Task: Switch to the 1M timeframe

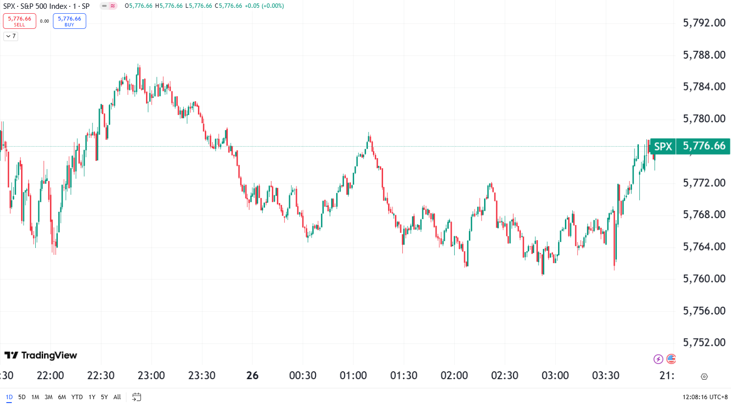Action: [x=34, y=397]
